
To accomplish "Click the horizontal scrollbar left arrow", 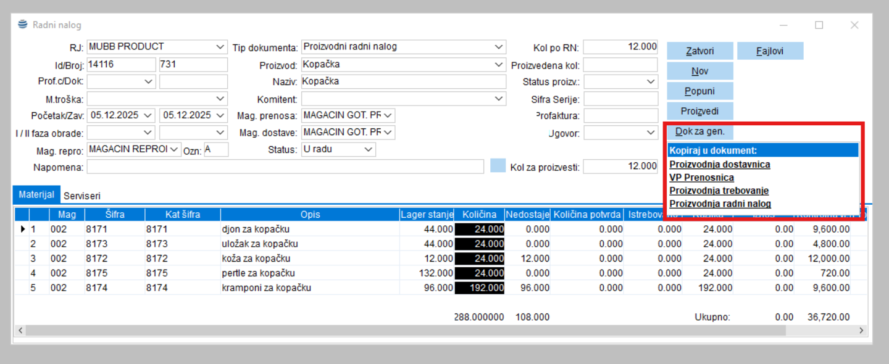I will tap(20, 331).
